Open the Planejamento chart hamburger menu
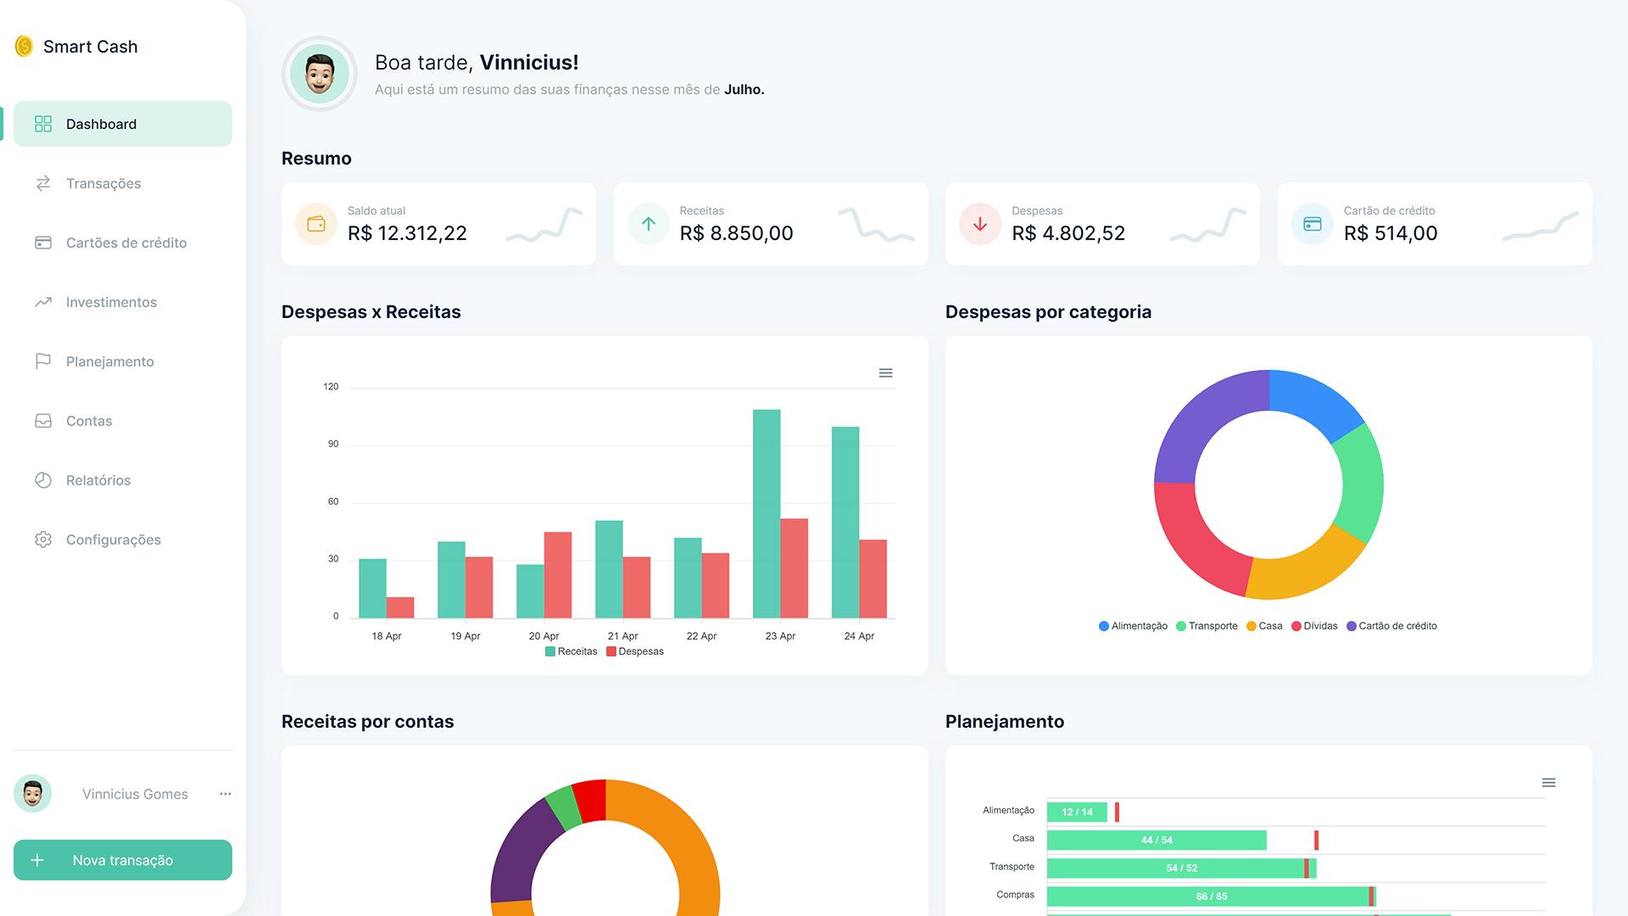 coord(1548,783)
